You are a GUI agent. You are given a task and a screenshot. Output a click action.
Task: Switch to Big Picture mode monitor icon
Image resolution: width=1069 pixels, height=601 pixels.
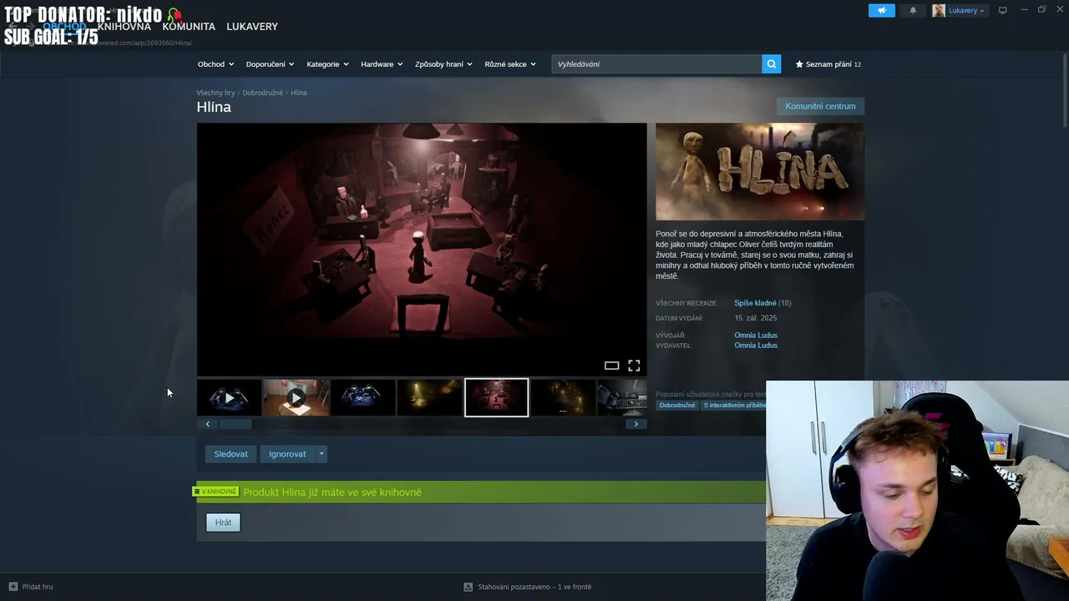click(1002, 10)
